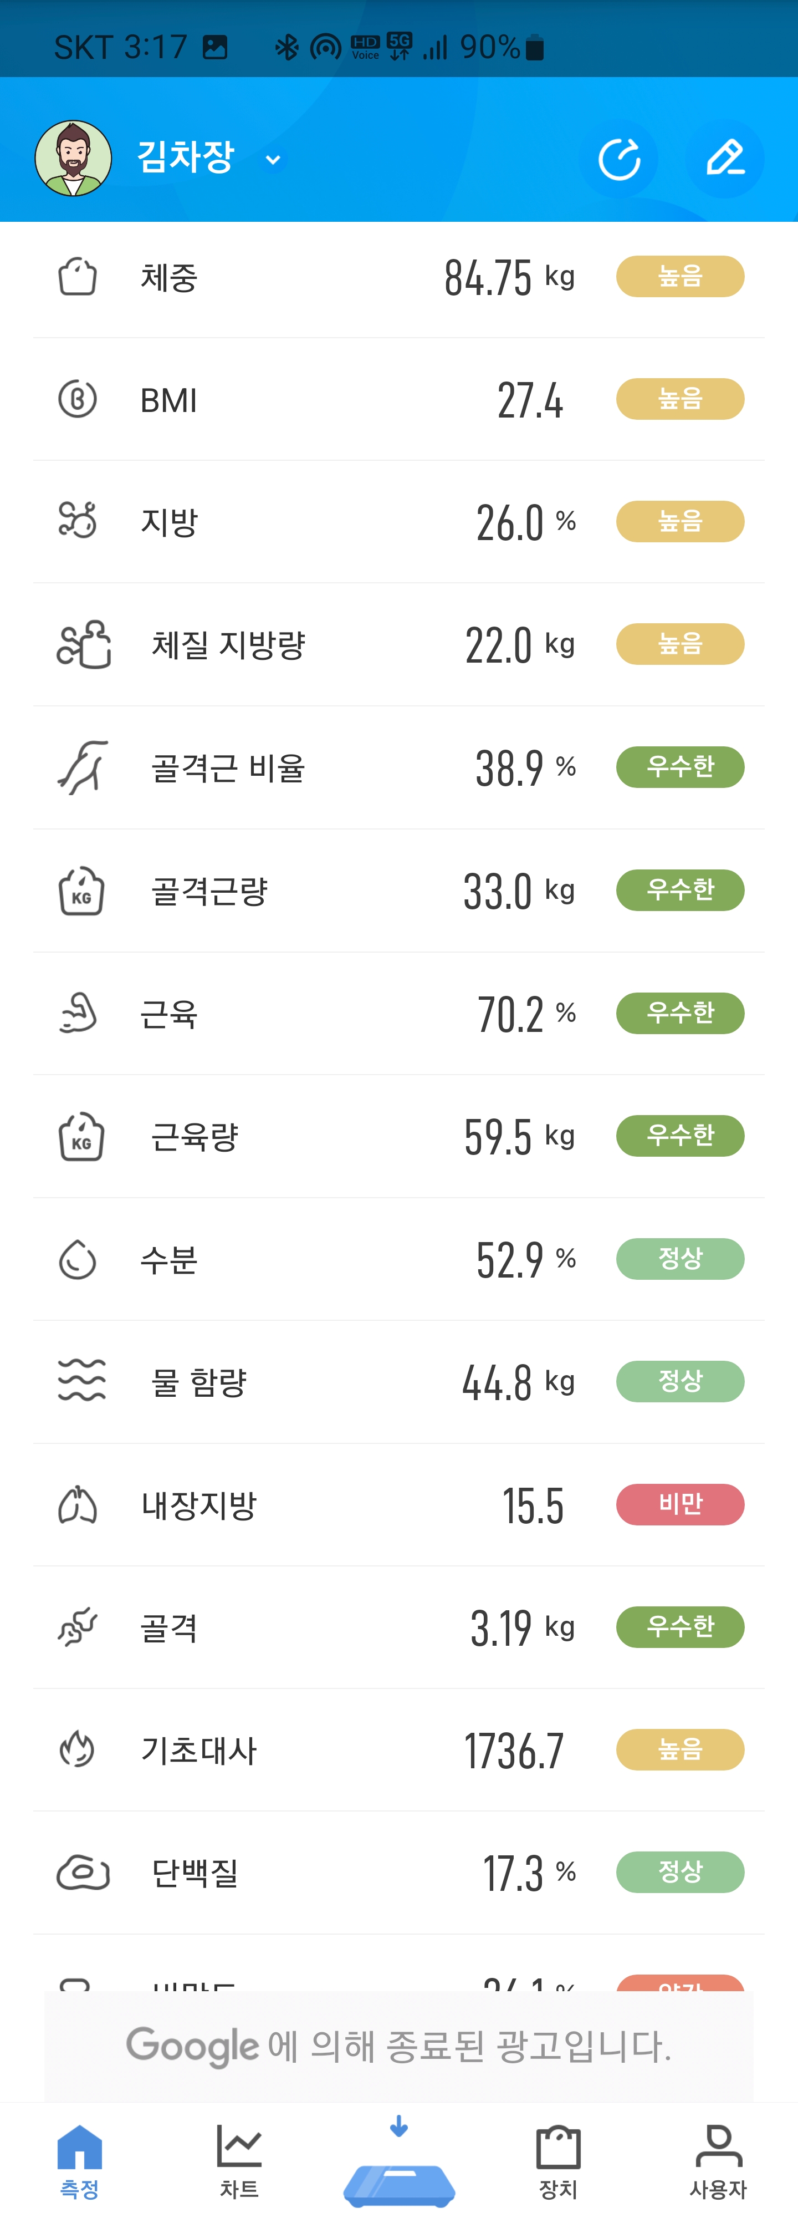Tap the 우수한 badge for 근육량
Image resolution: width=798 pixels, height=2213 pixels.
[x=679, y=1136]
